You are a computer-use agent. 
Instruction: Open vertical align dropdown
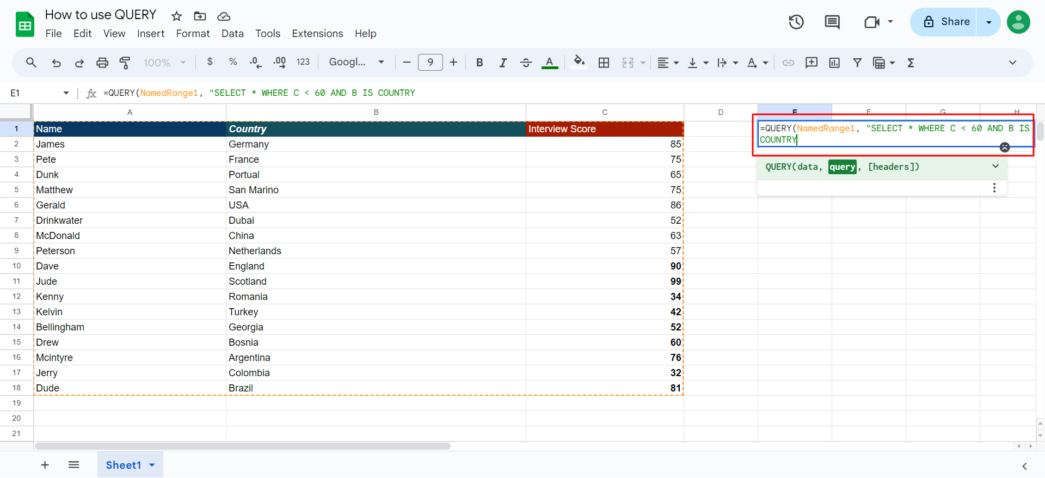tap(698, 63)
